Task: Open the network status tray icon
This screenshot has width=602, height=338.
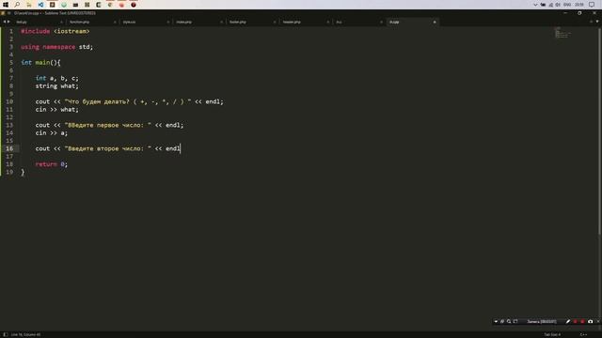Action: [x=550, y=5]
